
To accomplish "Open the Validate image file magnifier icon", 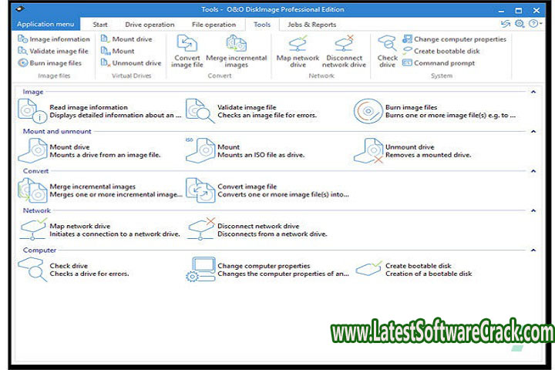I will point(200,111).
